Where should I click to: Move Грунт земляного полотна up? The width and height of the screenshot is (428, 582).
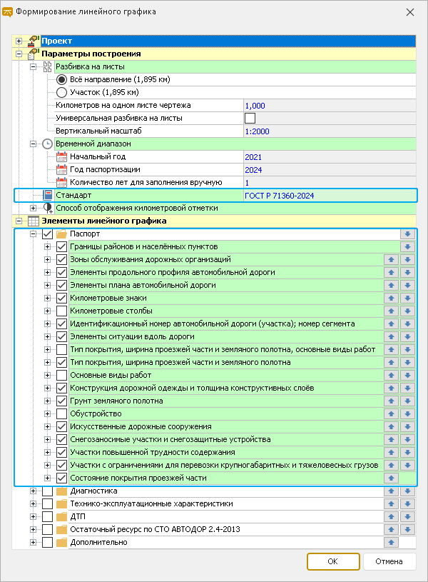(391, 401)
